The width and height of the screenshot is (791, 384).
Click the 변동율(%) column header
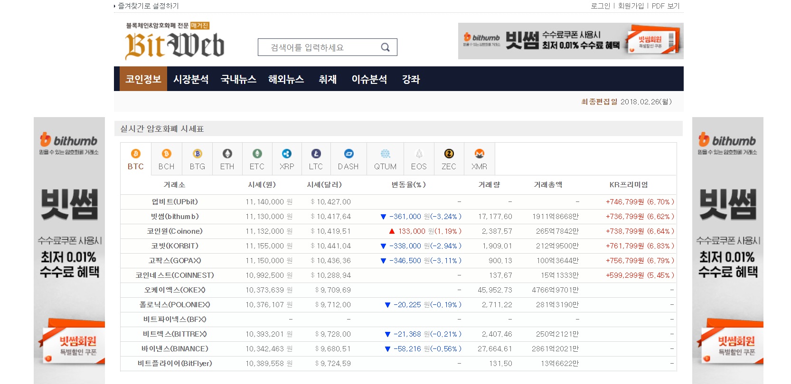[409, 185]
